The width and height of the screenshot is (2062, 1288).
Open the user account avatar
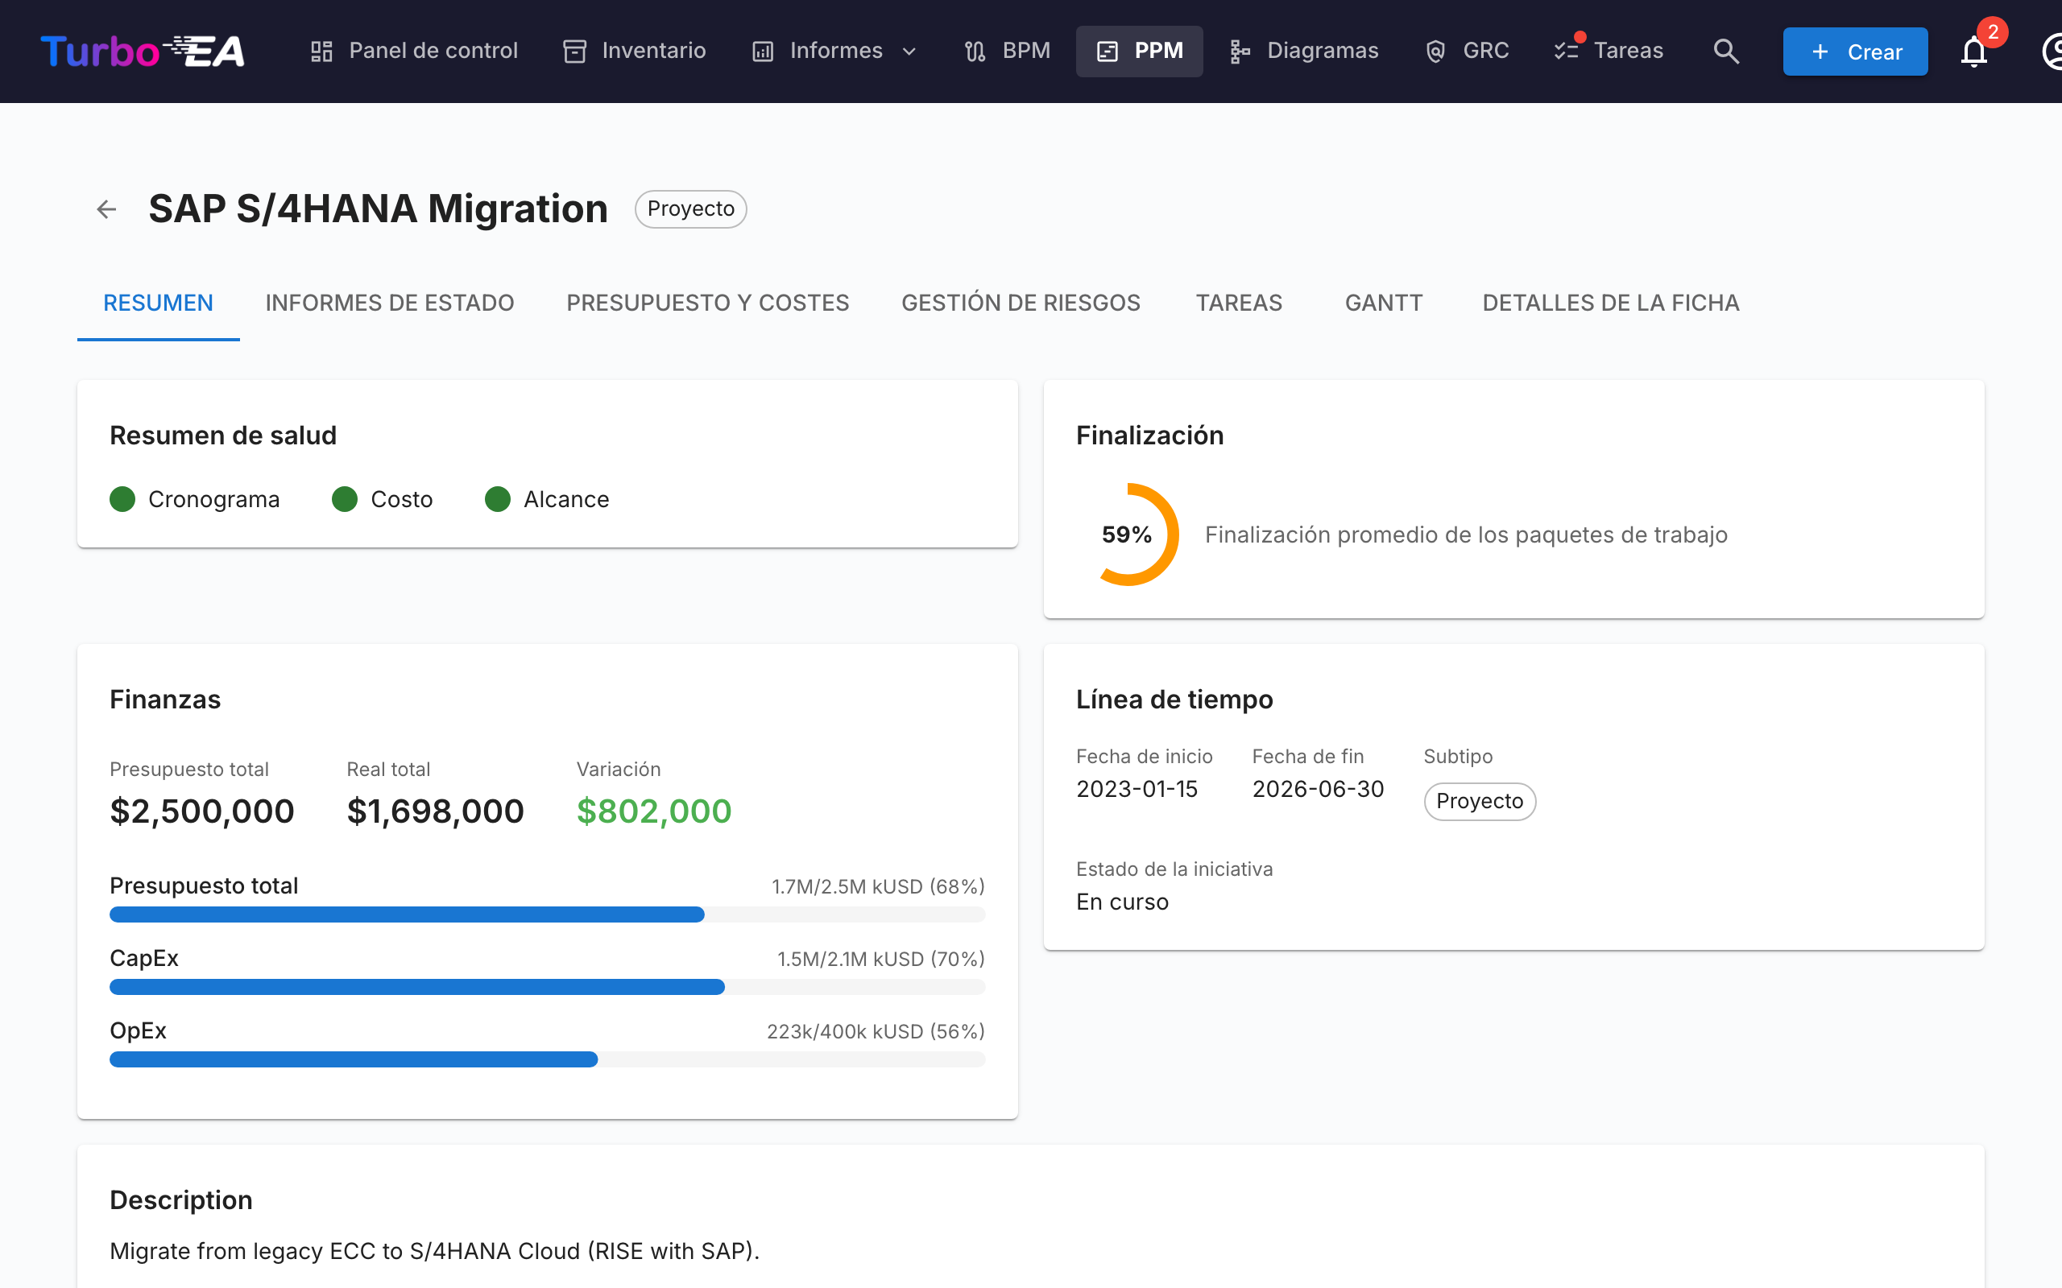2052,51
